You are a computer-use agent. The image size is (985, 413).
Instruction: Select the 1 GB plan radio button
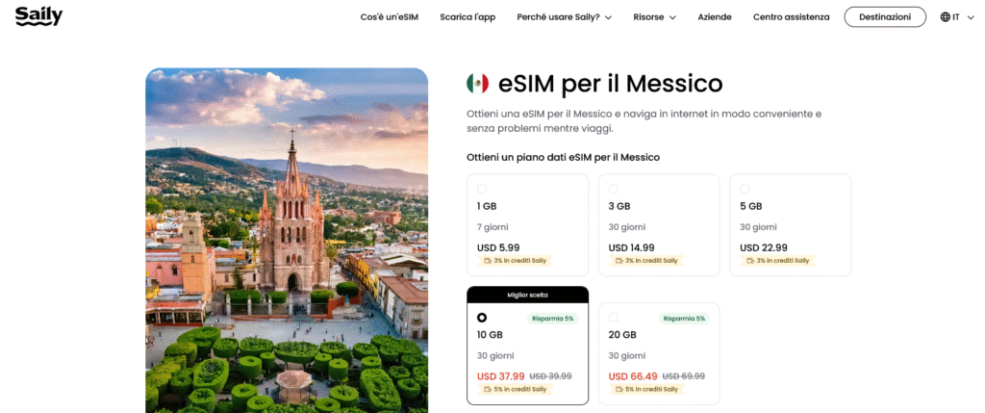coord(482,189)
